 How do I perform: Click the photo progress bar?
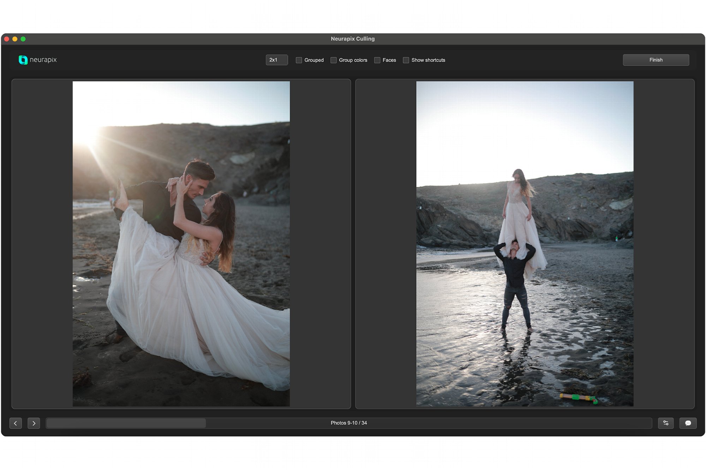[x=349, y=423]
